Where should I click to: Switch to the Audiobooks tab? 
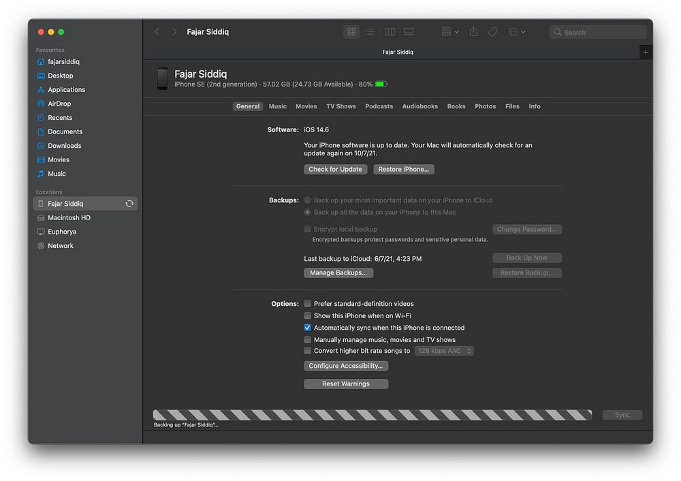tap(420, 106)
